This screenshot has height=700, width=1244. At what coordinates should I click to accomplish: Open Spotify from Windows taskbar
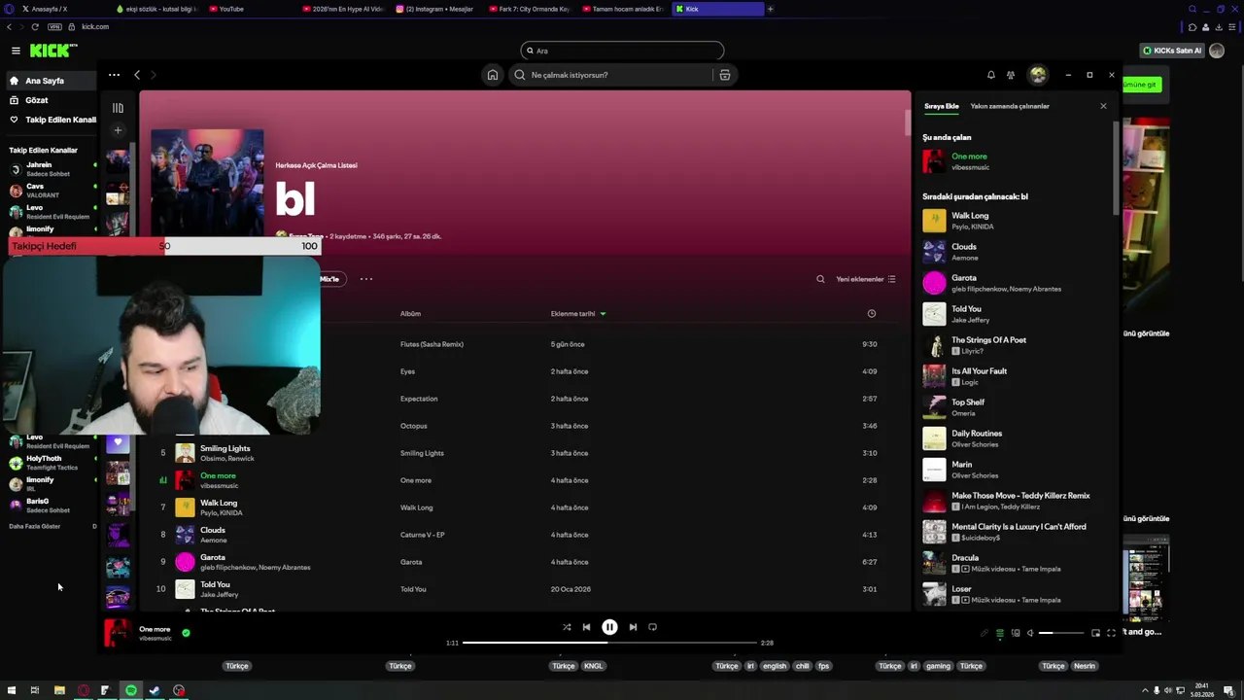[130, 690]
